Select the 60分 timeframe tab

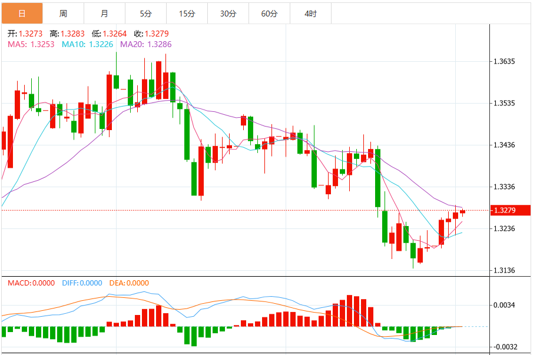[x=270, y=14]
